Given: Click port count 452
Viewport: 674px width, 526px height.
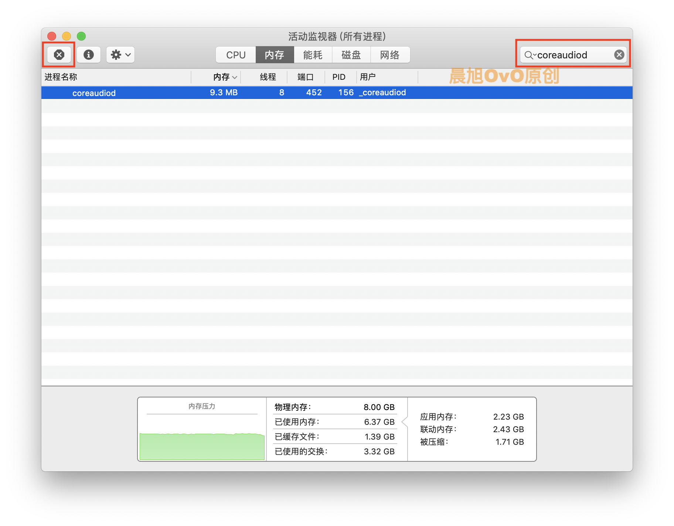Looking at the screenshot, I should (314, 92).
